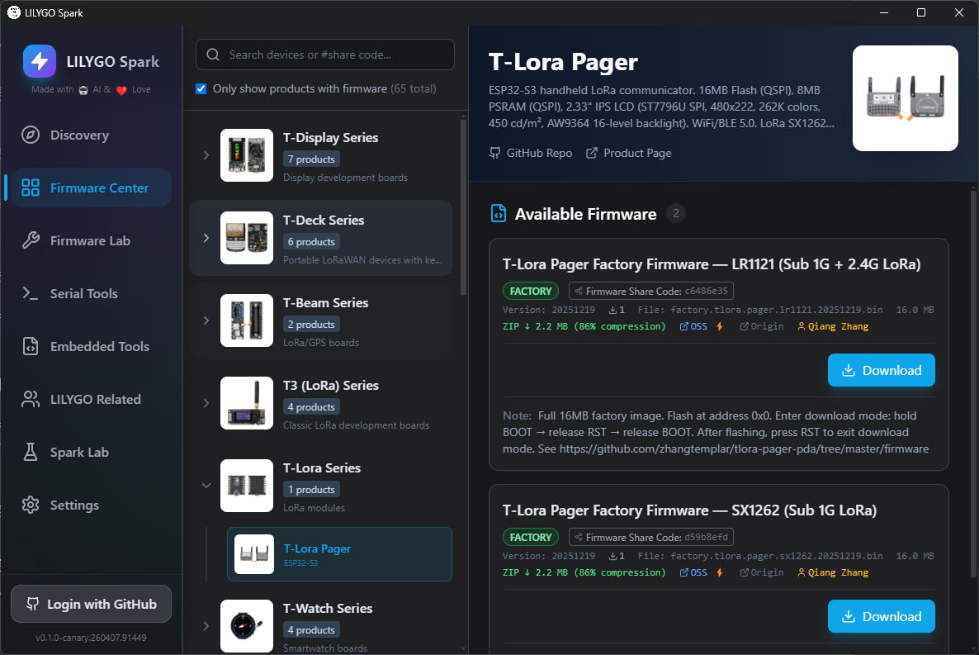979x655 pixels.
Task: Click the LILYGO Spark lightning logo
Action: point(40,61)
